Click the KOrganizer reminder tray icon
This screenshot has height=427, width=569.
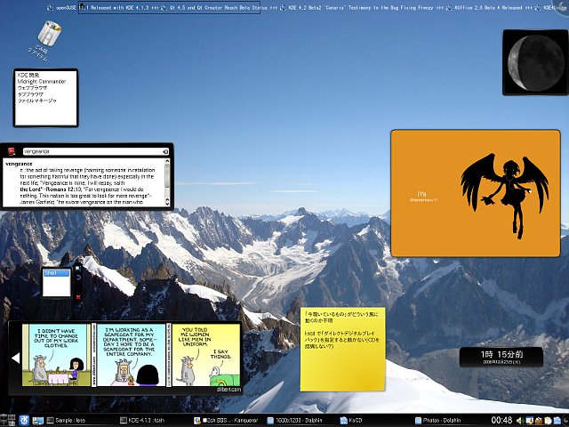530,421
